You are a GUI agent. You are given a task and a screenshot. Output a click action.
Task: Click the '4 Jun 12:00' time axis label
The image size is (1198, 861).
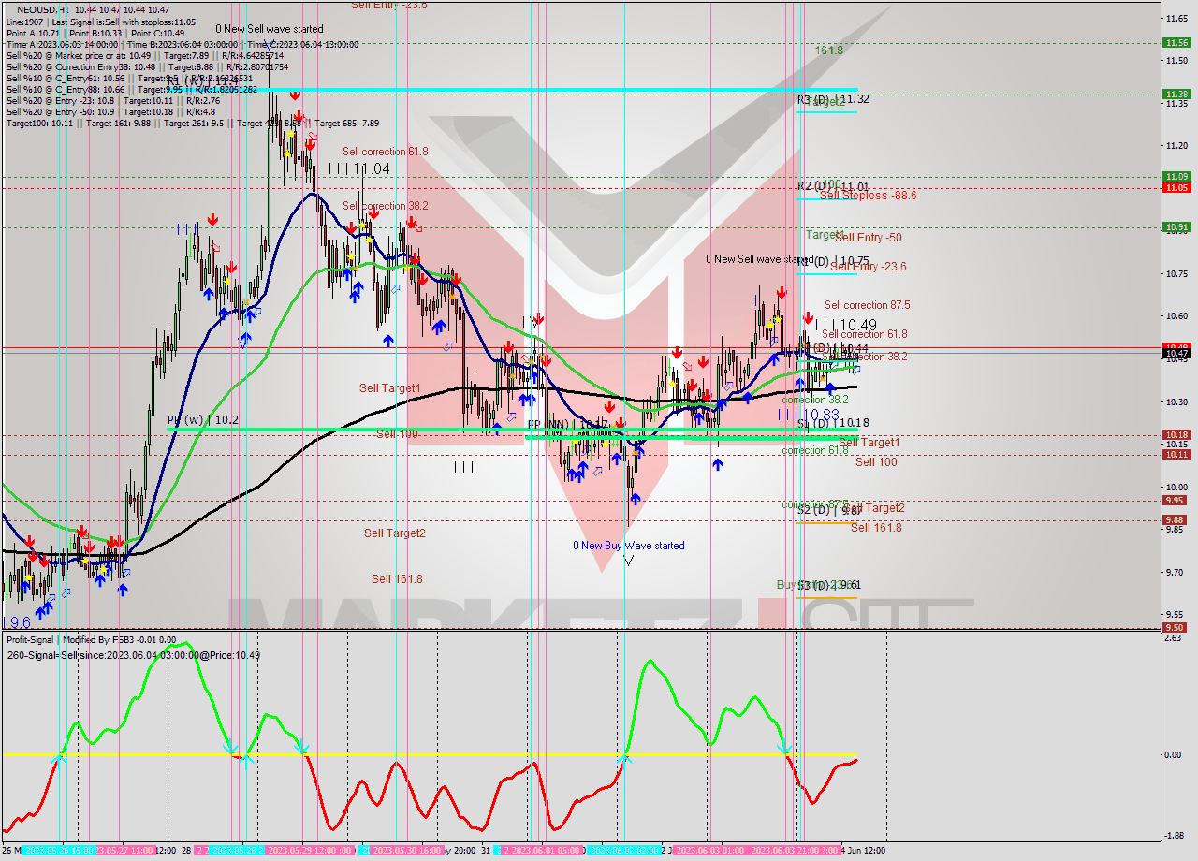[862, 851]
